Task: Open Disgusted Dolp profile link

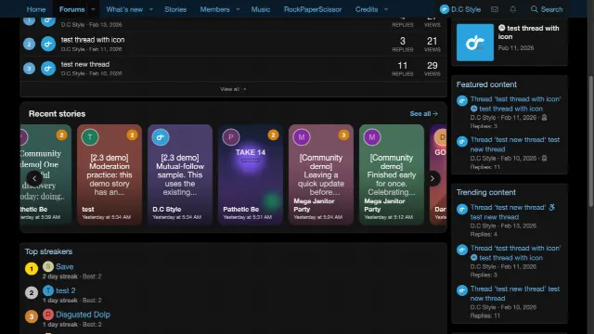Action: tap(83, 315)
